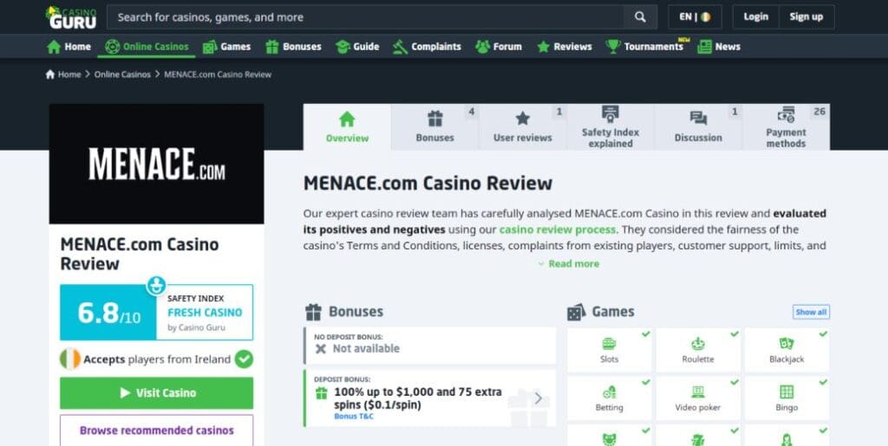Click the Casino Guru logo
888x446 pixels.
[x=71, y=16]
